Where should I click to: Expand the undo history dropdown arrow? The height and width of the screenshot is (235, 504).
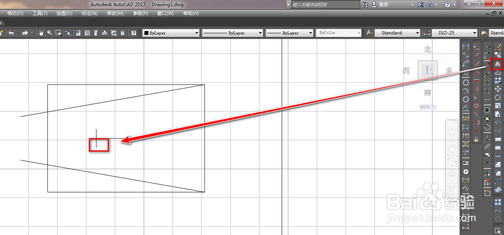(x=18, y=33)
